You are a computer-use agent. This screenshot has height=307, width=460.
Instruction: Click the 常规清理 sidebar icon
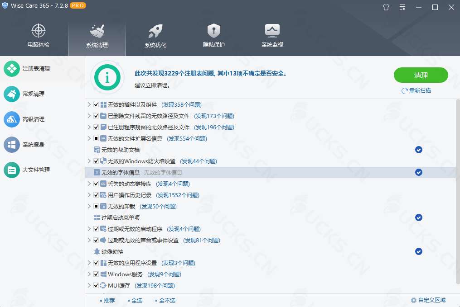pyautogui.click(x=12, y=94)
